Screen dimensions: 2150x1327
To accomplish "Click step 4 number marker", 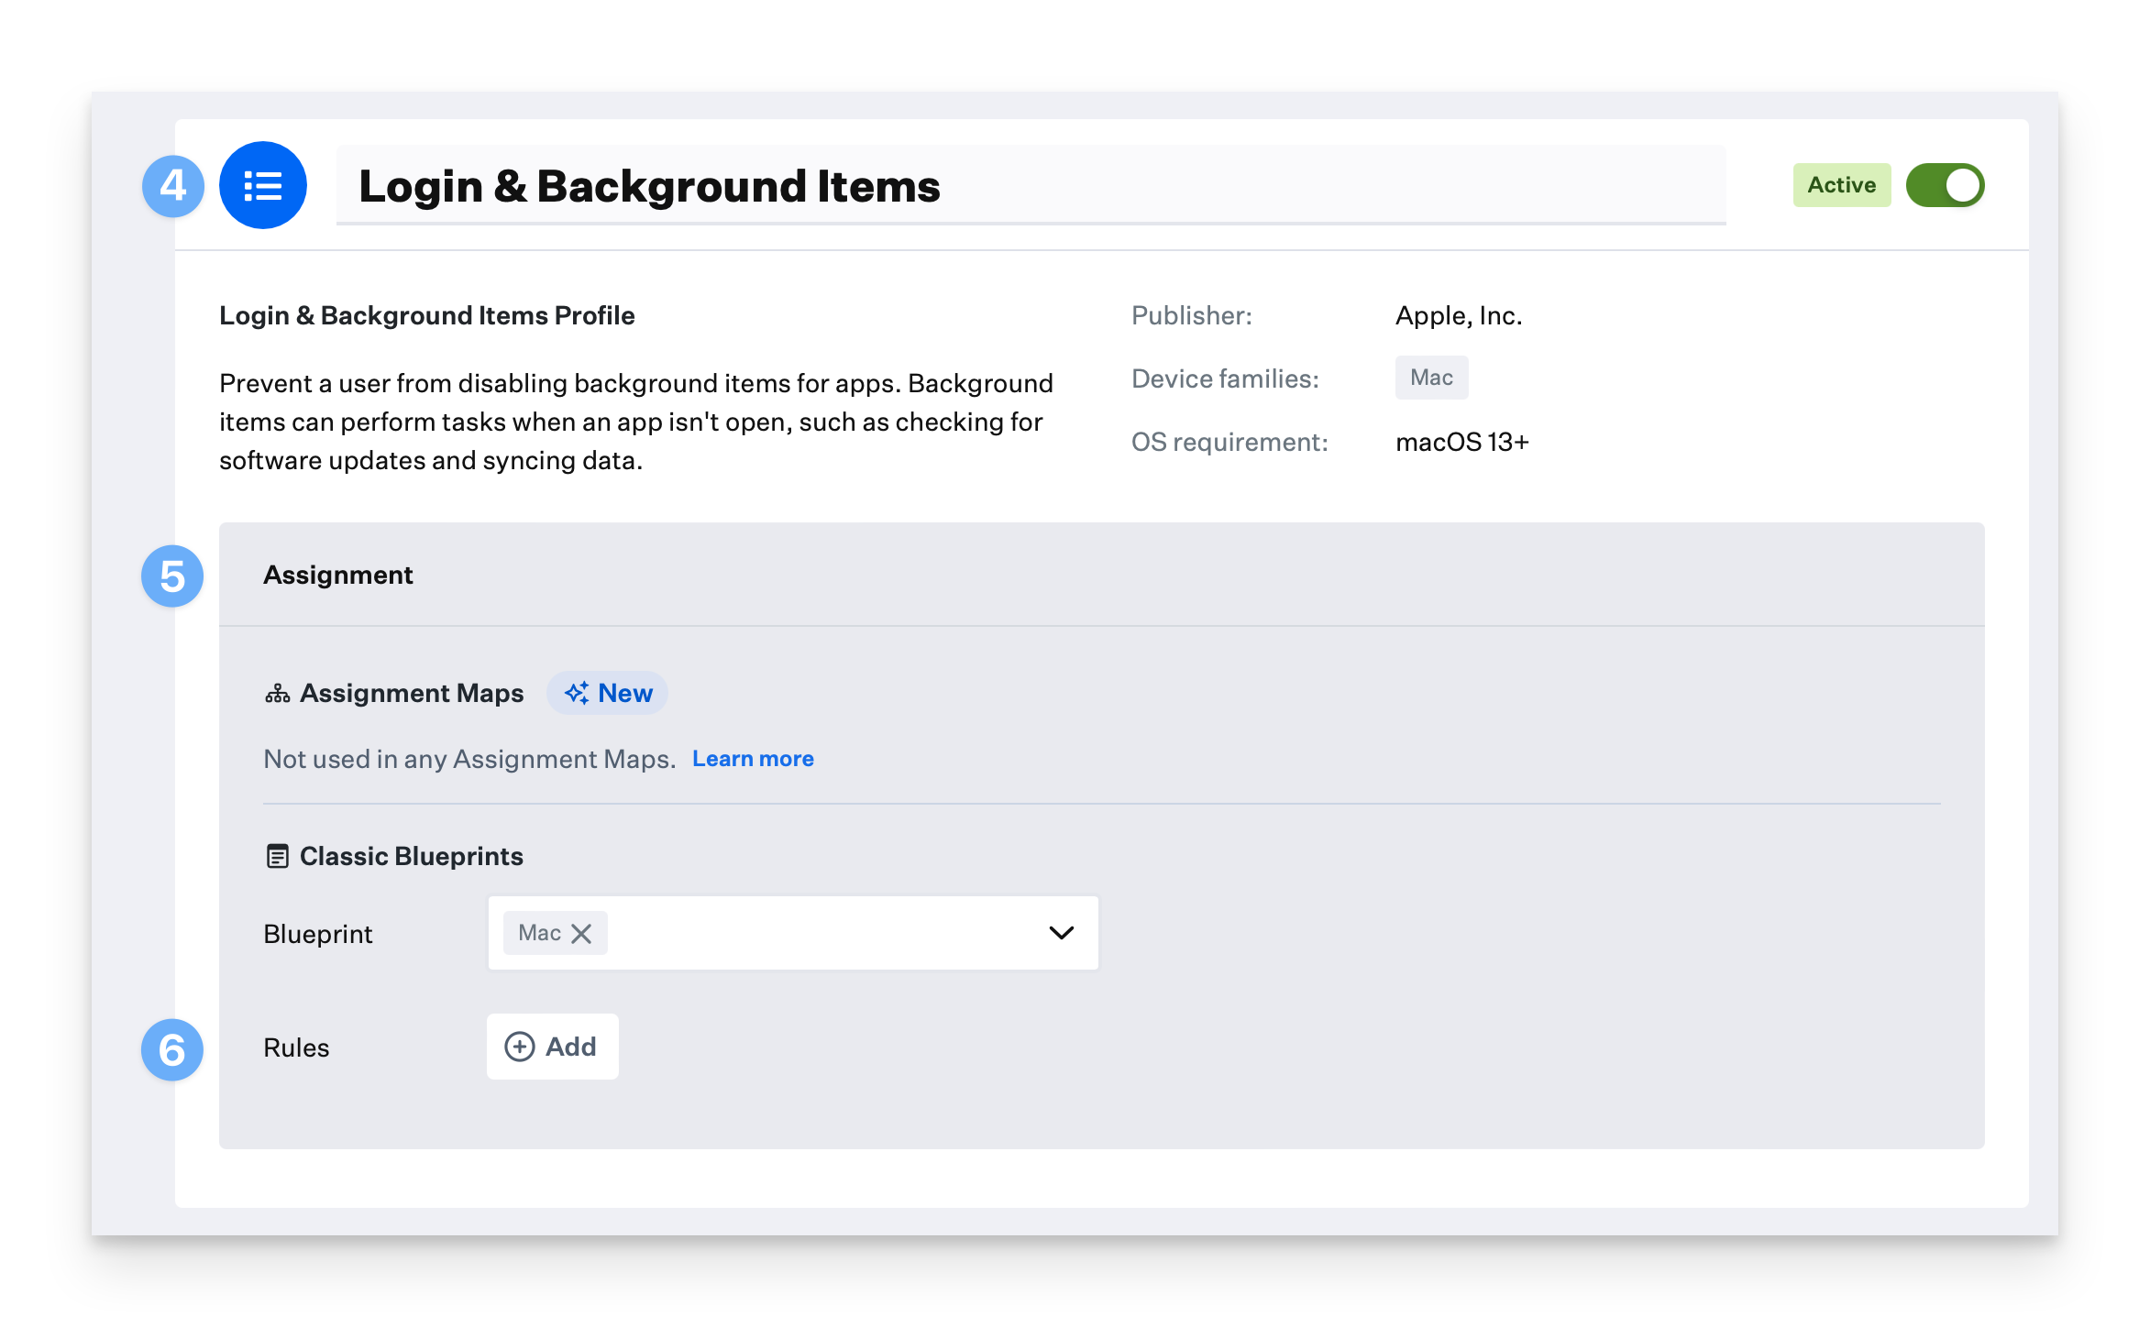I will pos(172,186).
